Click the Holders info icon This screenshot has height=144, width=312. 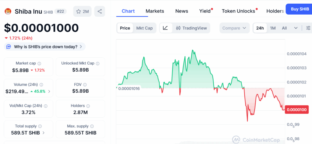[x=88, y=106]
